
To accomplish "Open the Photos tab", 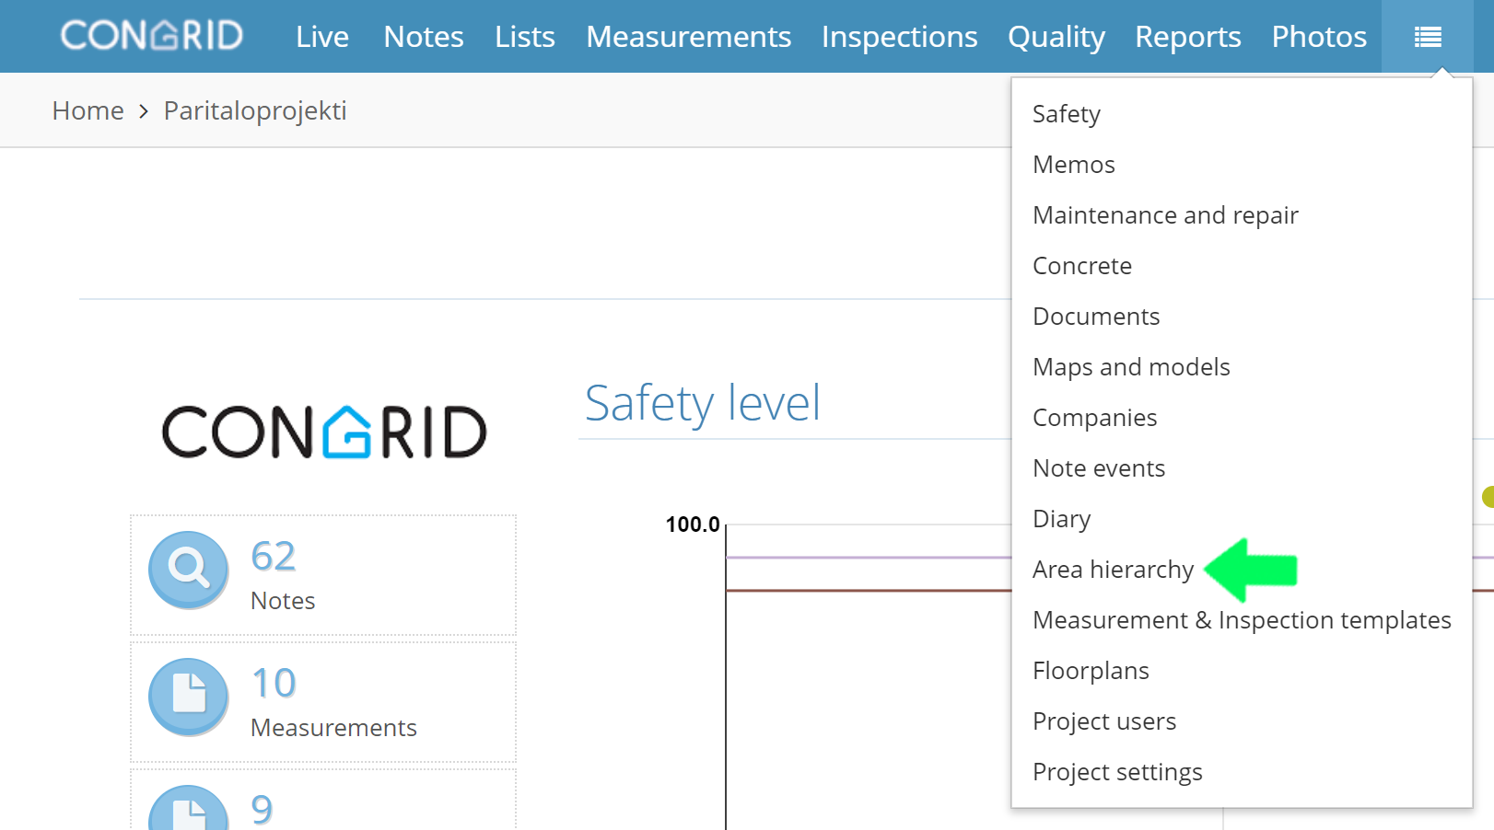I will (1319, 37).
